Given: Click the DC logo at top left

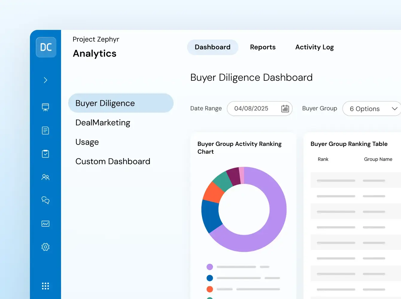Looking at the screenshot, I should click(x=45, y=47).
